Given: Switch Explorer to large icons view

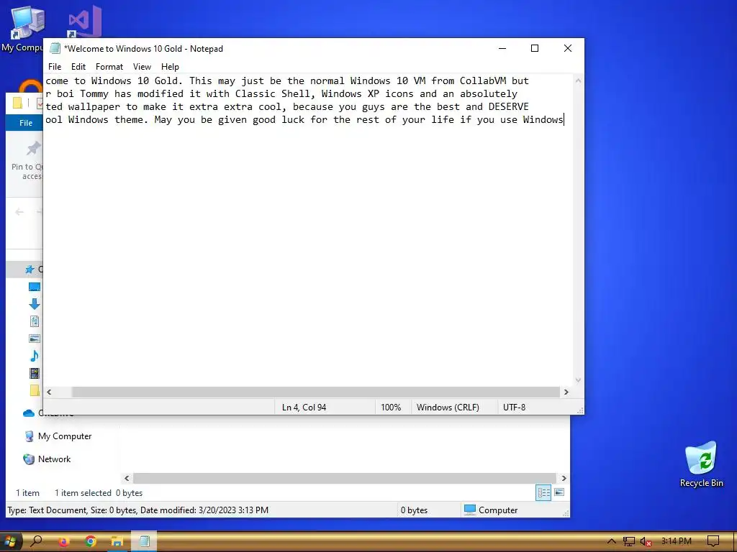Looking at the screenshot, I should [x=559, y=493].
